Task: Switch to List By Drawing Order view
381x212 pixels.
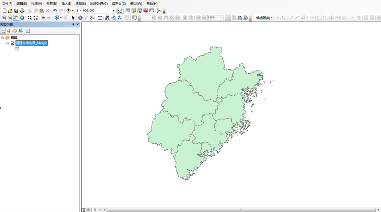Action: pyautogui.click(x=3, y=31)
